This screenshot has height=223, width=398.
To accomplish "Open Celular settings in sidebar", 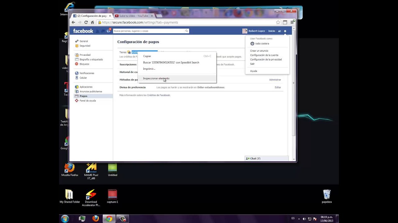I will click(x=83, y=78).
